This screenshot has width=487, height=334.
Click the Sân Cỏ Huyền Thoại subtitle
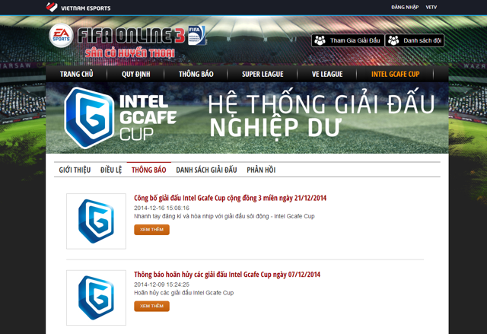point(130,53)
